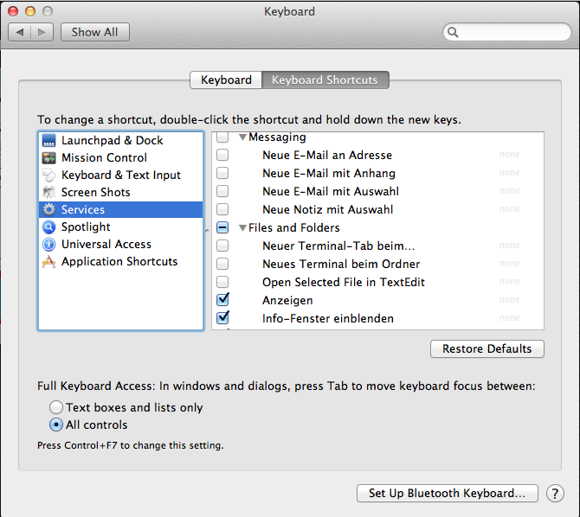Viewport: 580px width, 517px height.
Task: Click the Services gear icon
Action: pos(48,209)
